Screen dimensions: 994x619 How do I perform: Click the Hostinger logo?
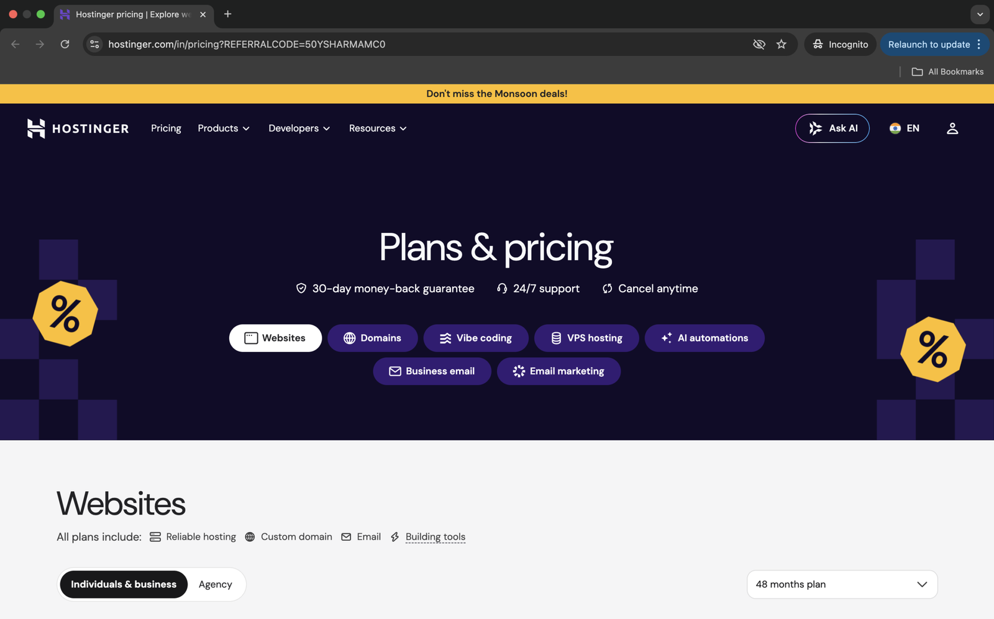point(78,129)
